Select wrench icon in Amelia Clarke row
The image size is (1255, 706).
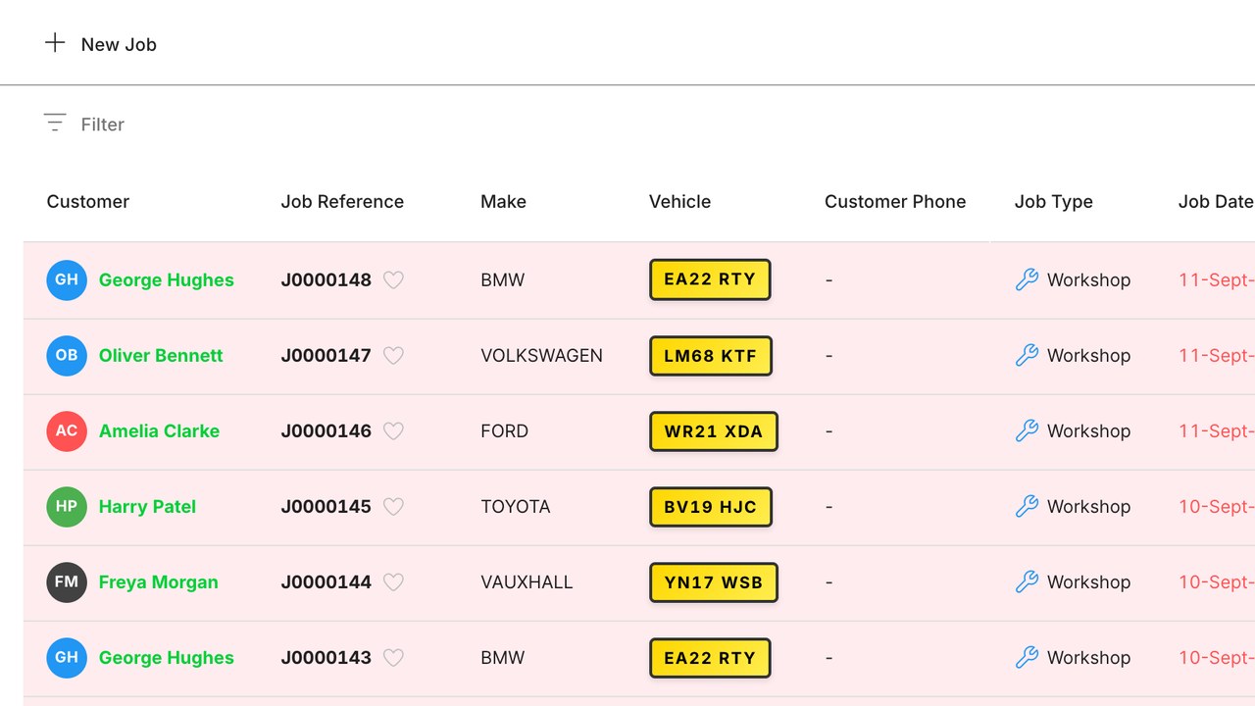(1027, 430)
